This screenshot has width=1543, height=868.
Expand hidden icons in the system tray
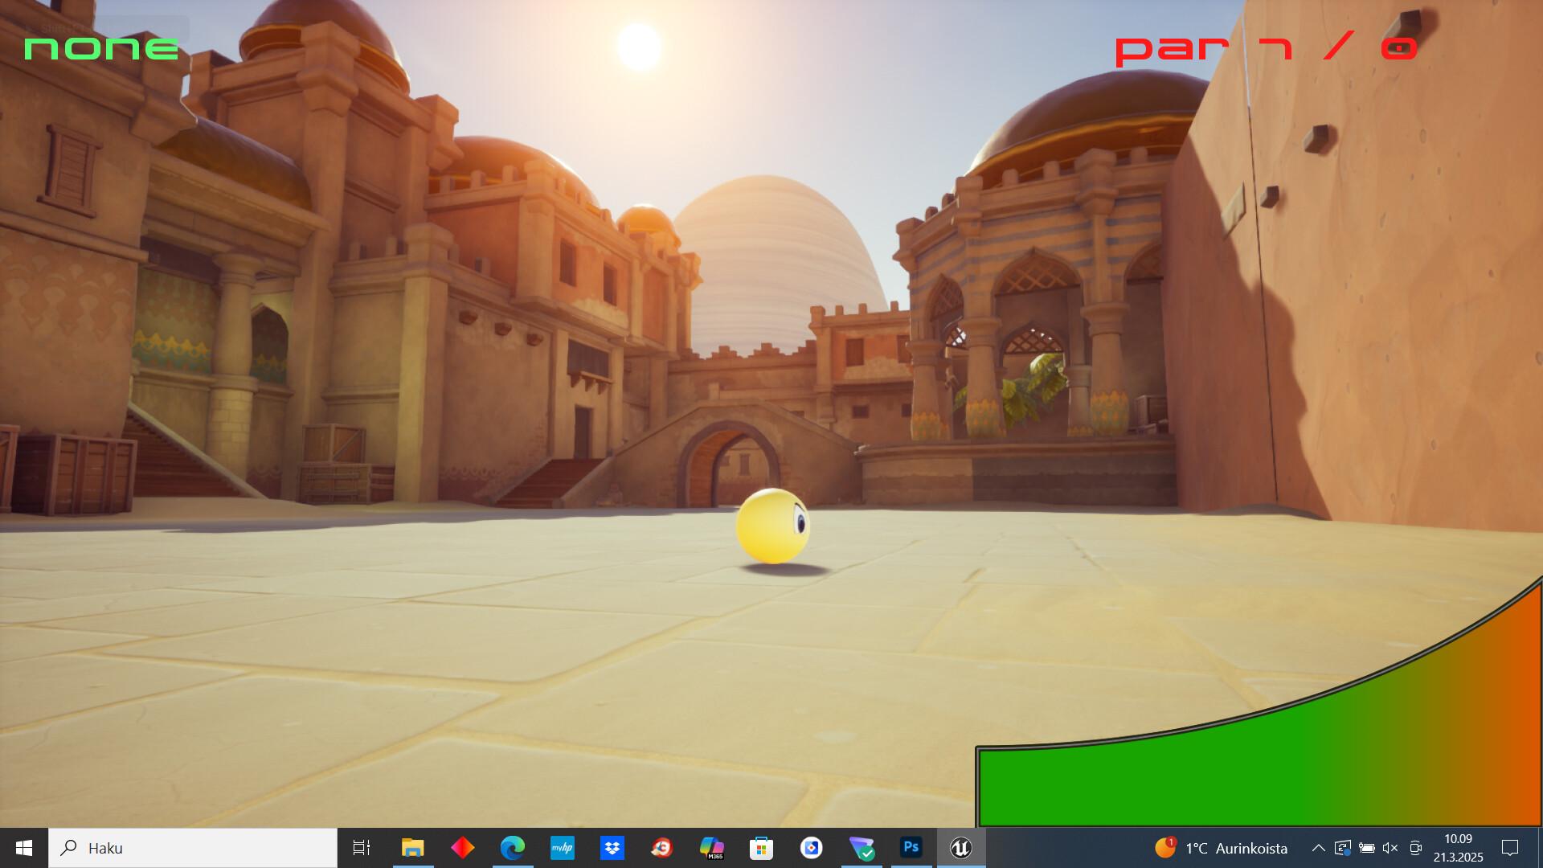[1319, 848]
